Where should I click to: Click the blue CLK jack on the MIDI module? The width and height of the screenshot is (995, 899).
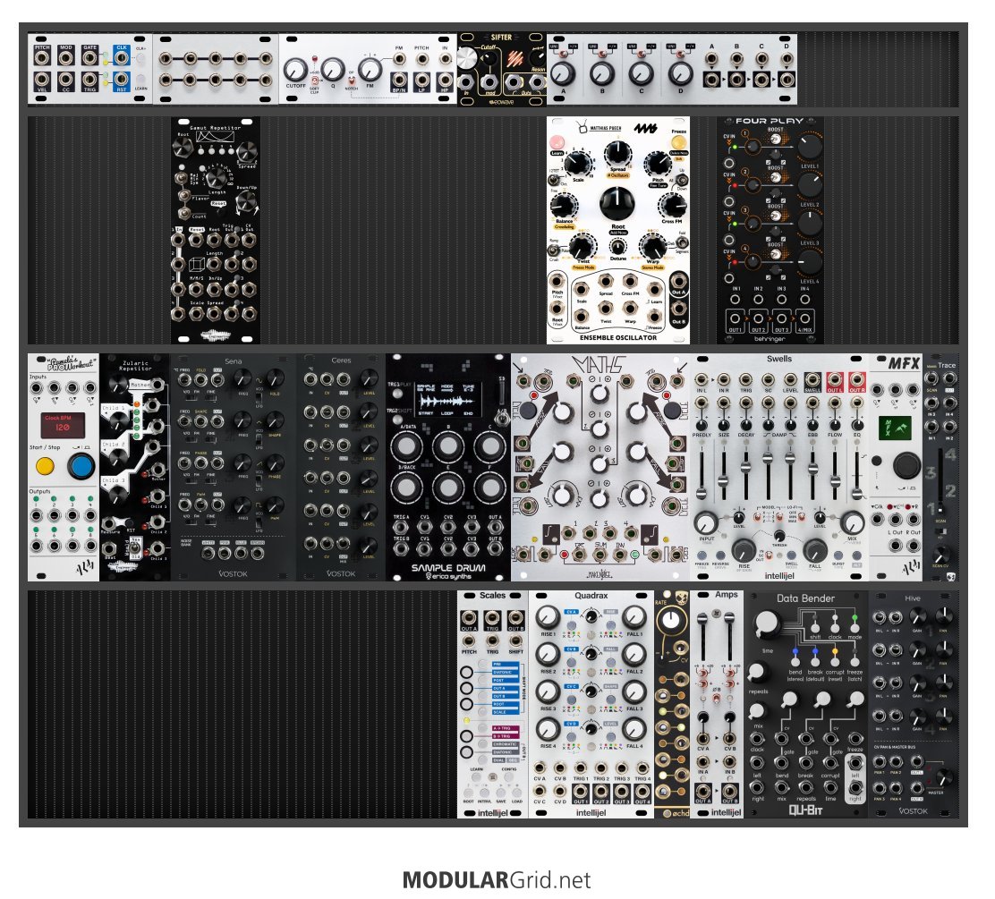tap(121, 58)
